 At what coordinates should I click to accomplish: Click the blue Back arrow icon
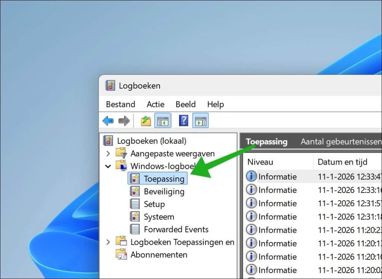coord(109,120)
